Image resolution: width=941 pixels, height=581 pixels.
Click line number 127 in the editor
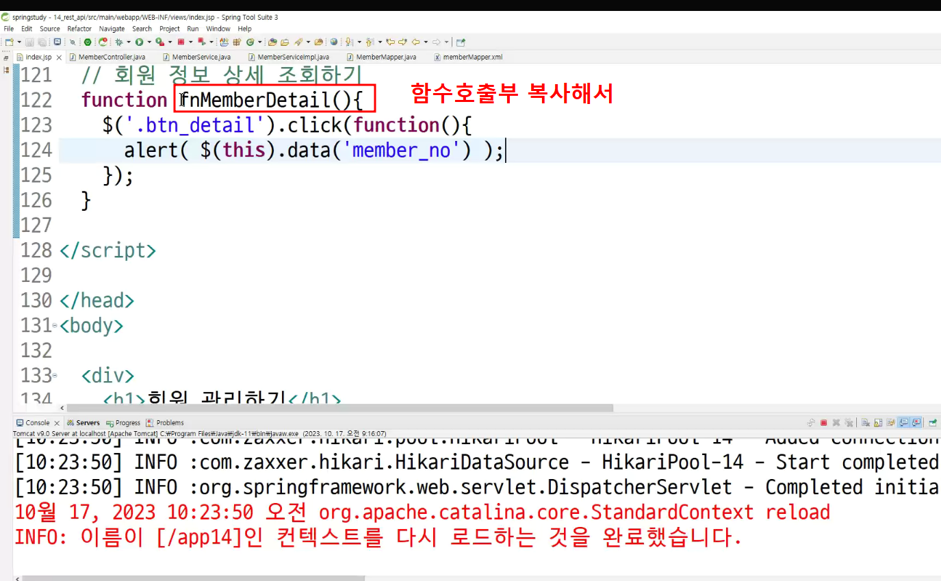[x=36, y=225]
